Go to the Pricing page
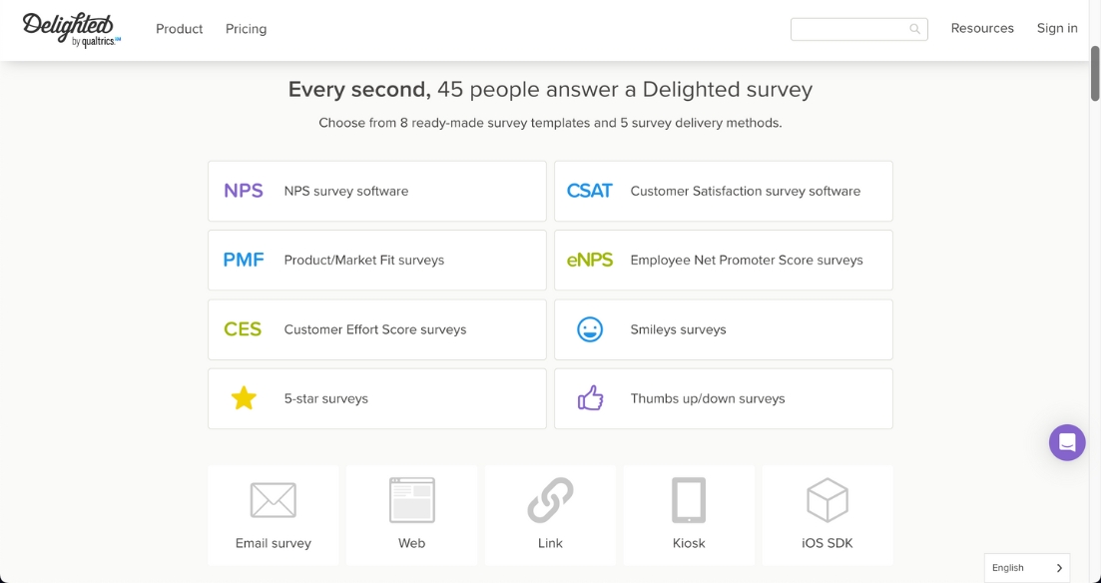This screenshot has height=583, width=1101. pyautogui.click(x=246, y=29)
